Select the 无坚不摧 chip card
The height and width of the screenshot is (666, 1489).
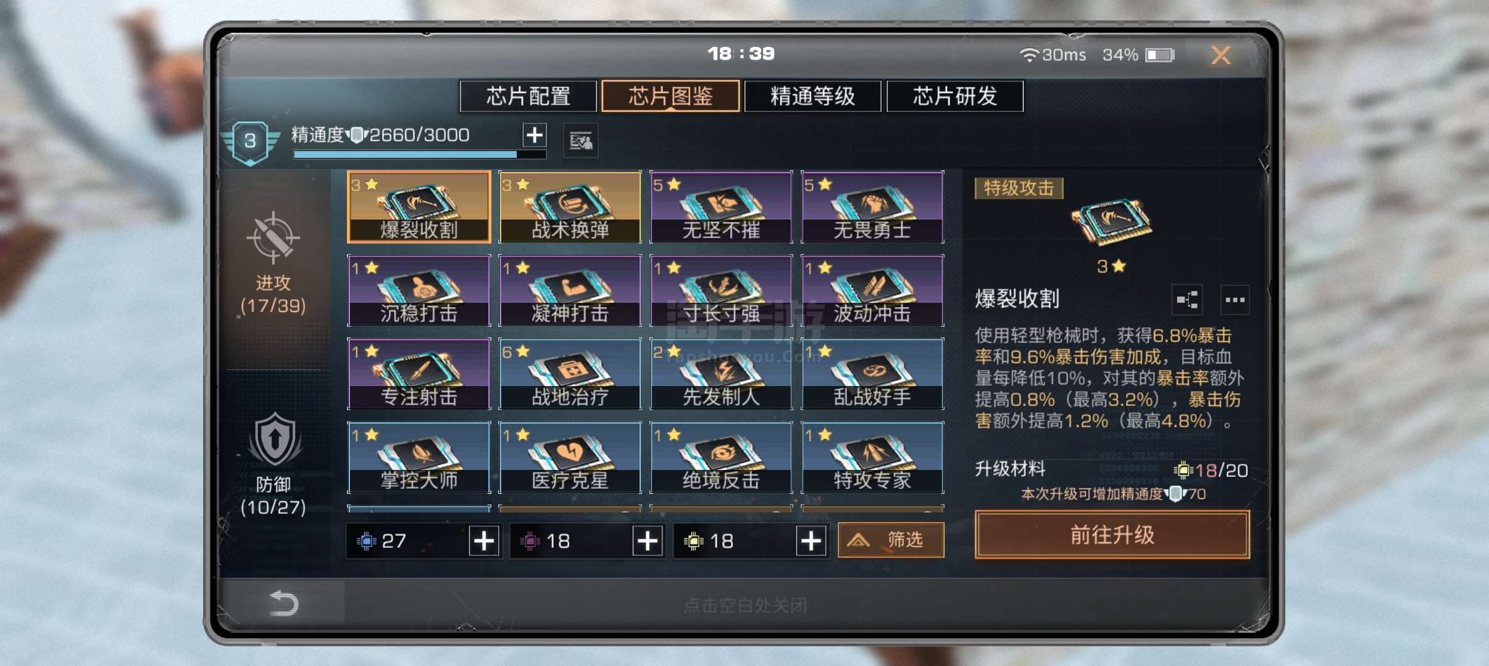point(721,207)
